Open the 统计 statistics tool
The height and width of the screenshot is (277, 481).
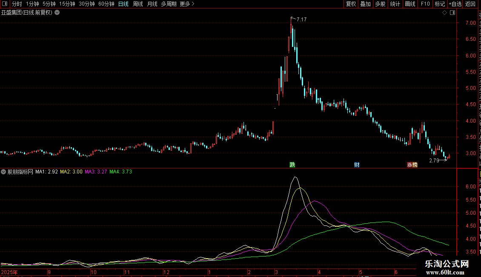(395, 4)
